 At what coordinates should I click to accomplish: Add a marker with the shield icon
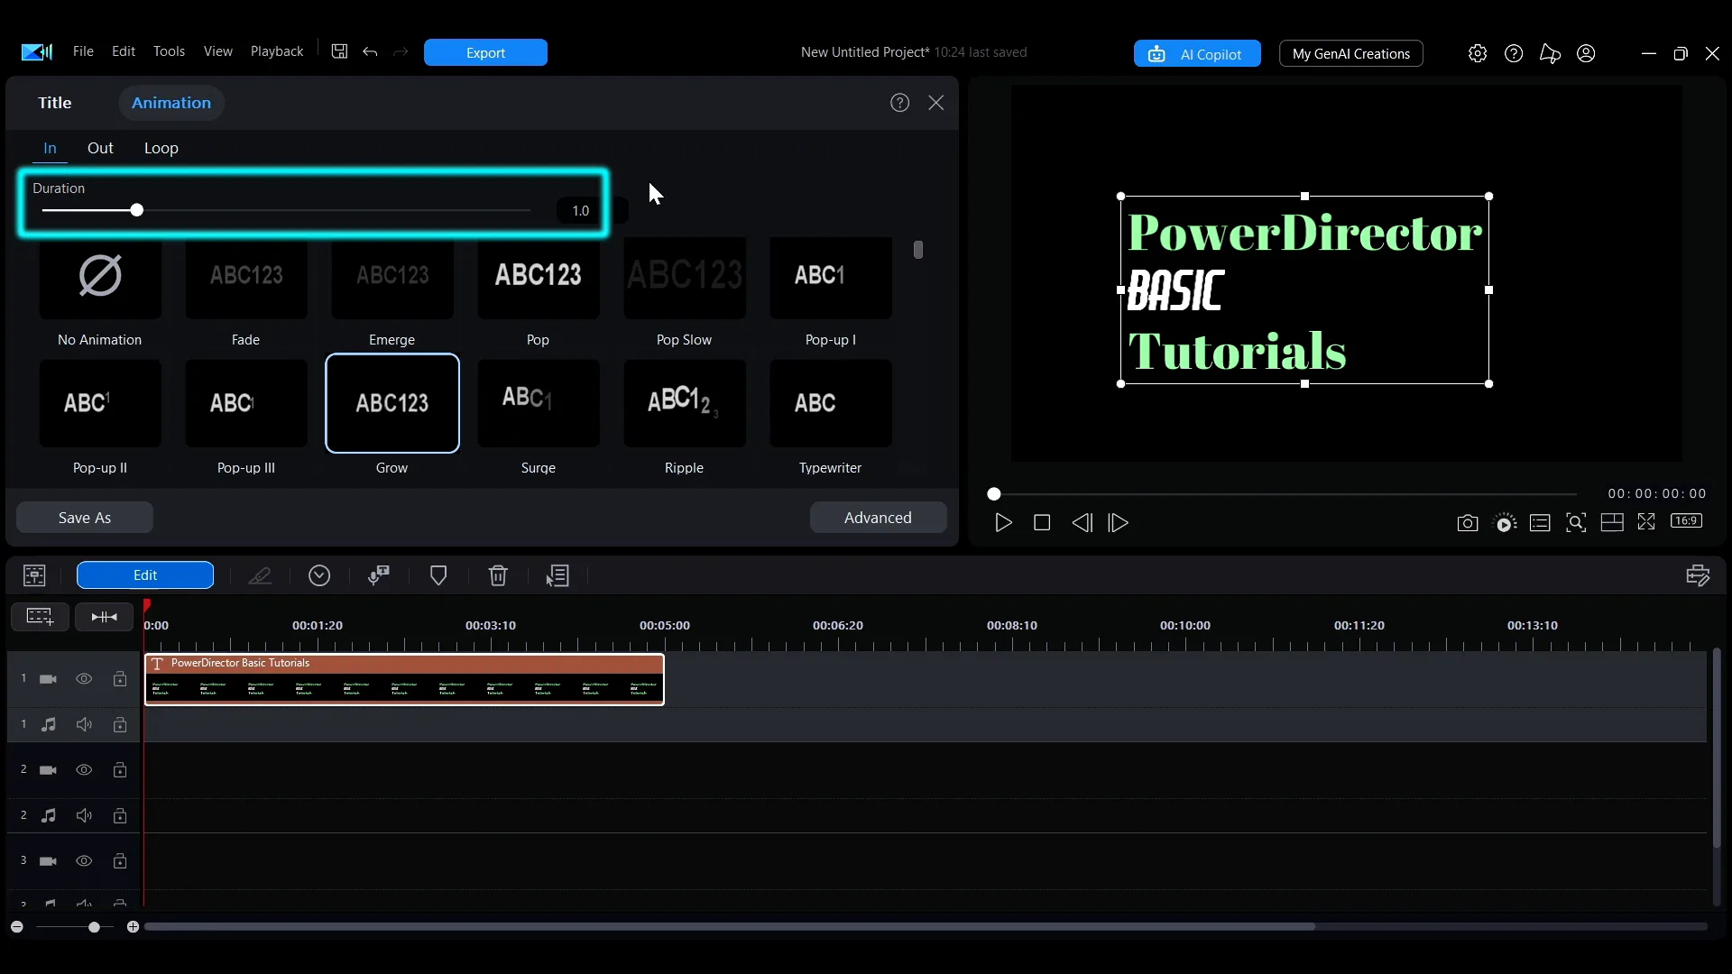click(x=438, y=575)
